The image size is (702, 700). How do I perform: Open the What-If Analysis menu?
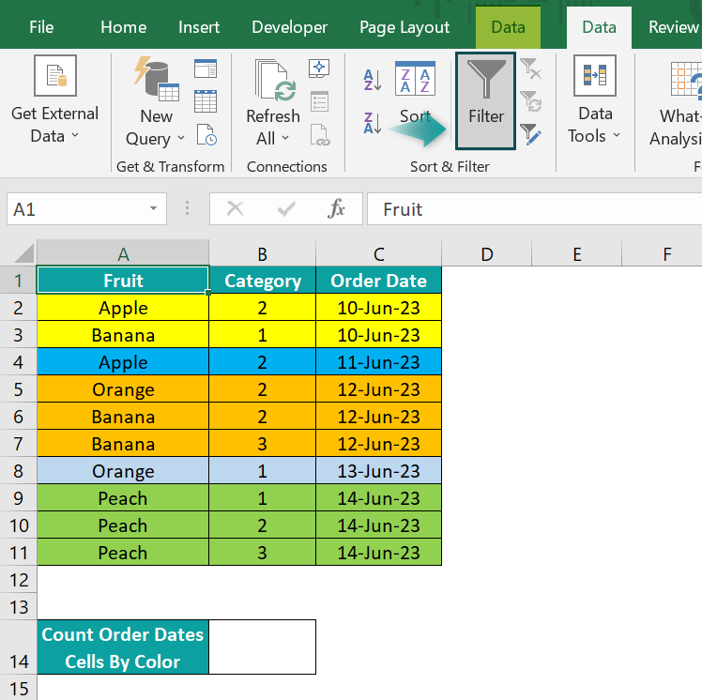[676, 102]
